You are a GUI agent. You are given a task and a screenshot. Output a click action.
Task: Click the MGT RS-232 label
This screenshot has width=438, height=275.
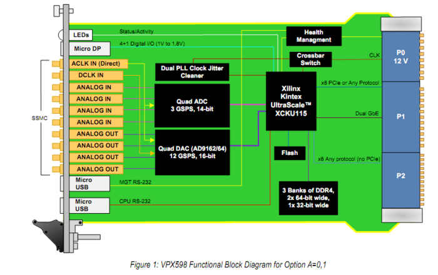click(x=135, y=182)
